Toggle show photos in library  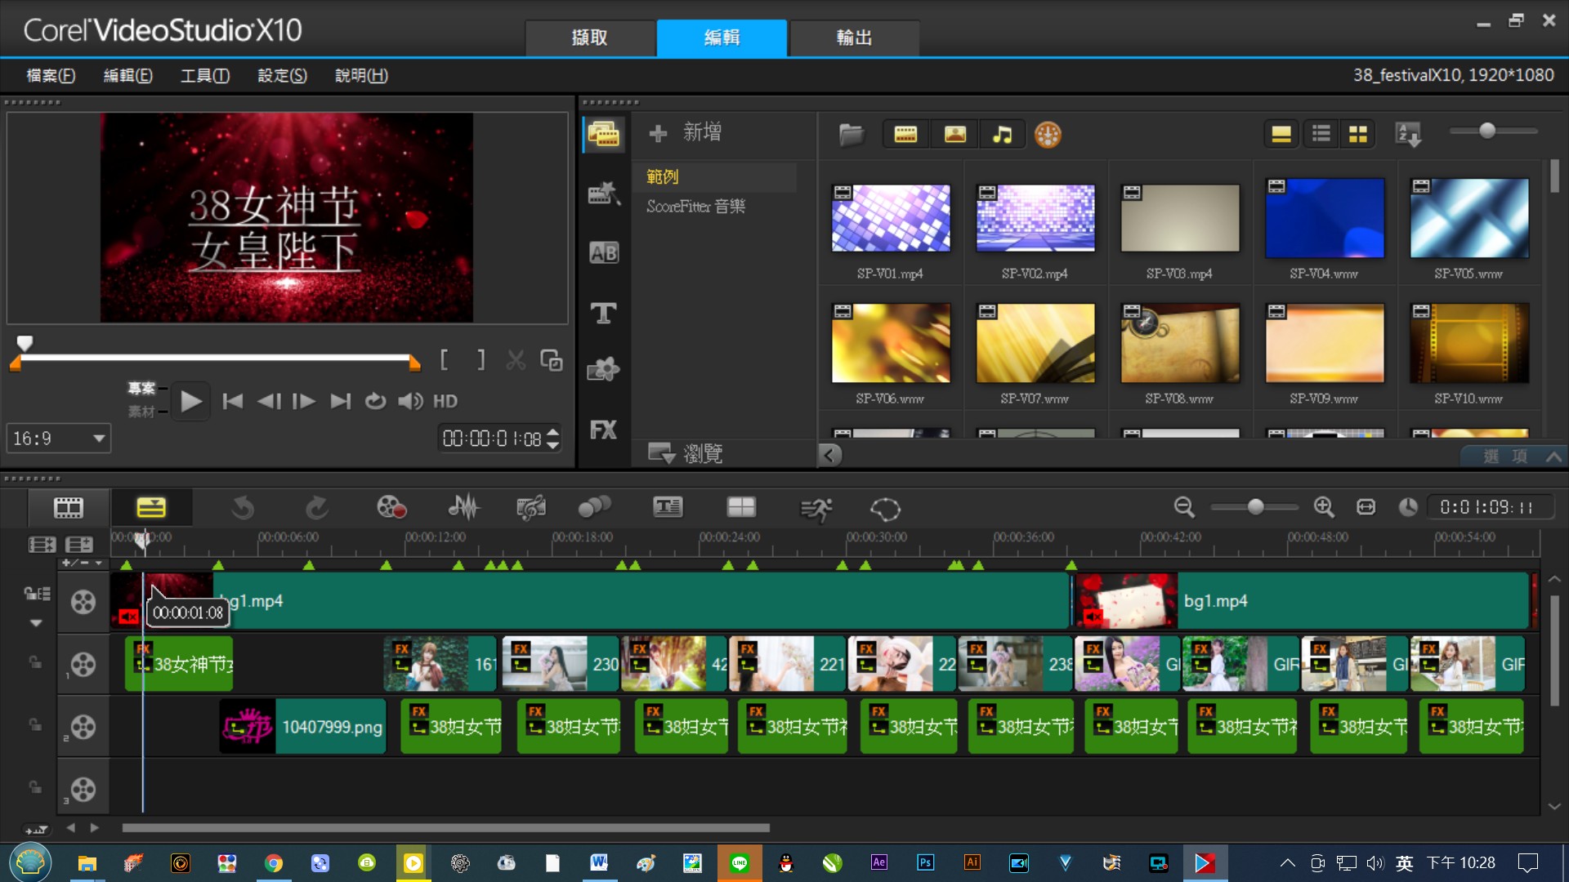point(954,134)
